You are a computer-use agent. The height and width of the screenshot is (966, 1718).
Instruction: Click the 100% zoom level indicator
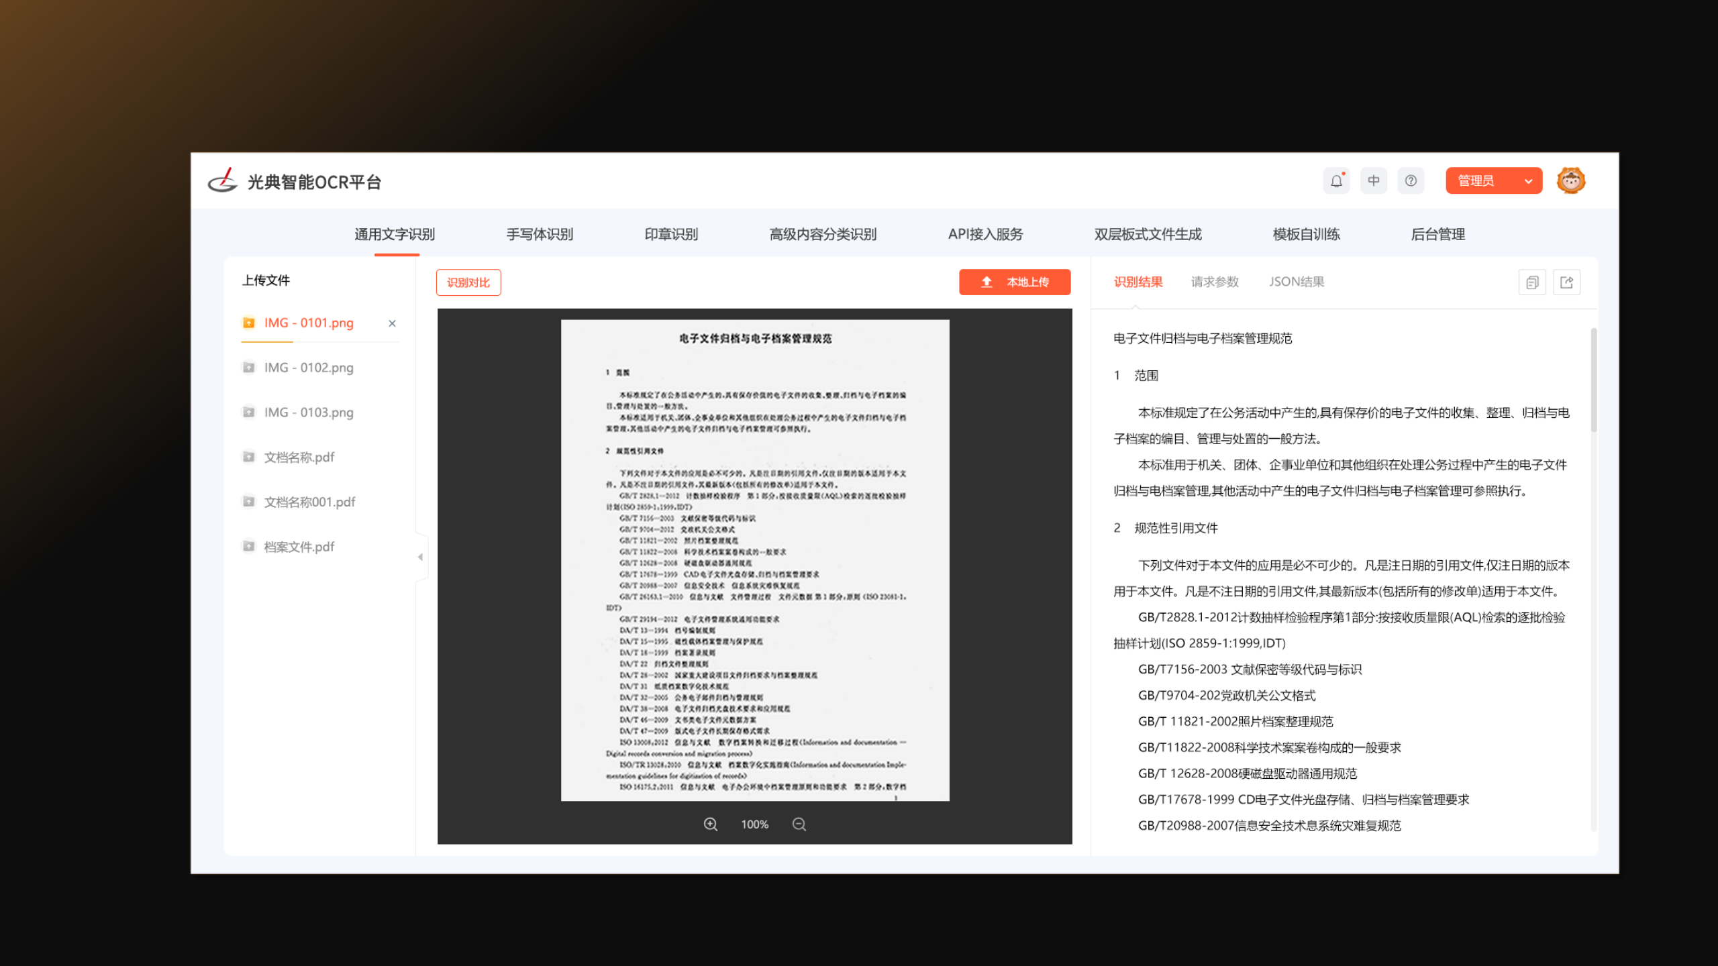pos(754,824)
